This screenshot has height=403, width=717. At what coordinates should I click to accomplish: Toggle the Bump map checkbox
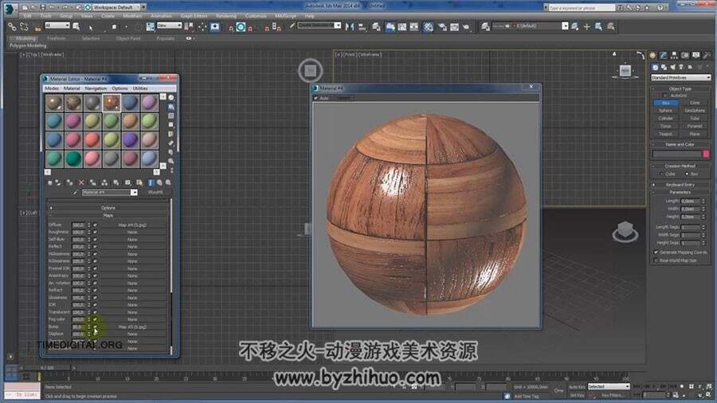point(95,327)
